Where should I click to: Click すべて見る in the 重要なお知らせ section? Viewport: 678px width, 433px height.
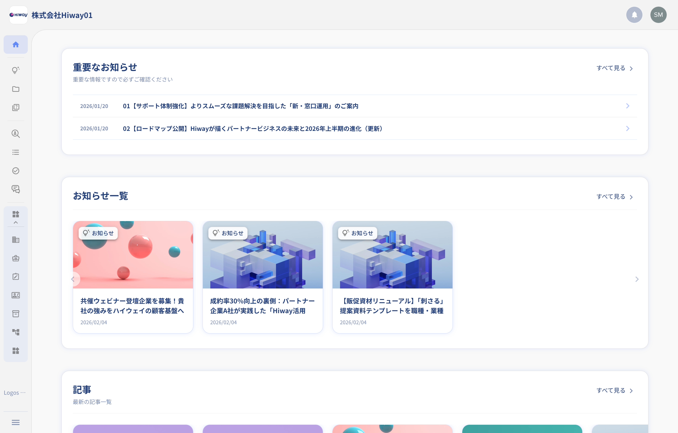tap(615, 68)
